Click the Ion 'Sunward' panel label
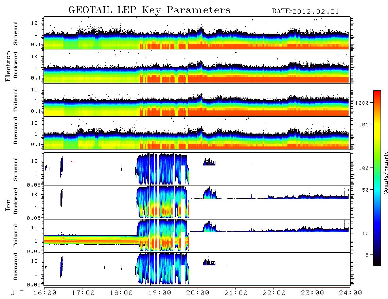 [16, 169]
